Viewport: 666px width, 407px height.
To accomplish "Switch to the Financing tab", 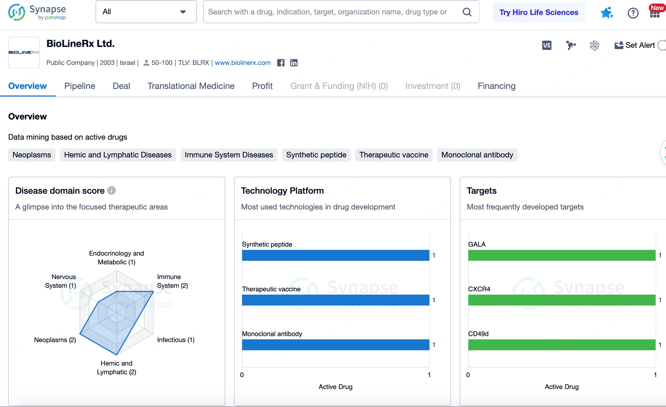I will [497, 86].
